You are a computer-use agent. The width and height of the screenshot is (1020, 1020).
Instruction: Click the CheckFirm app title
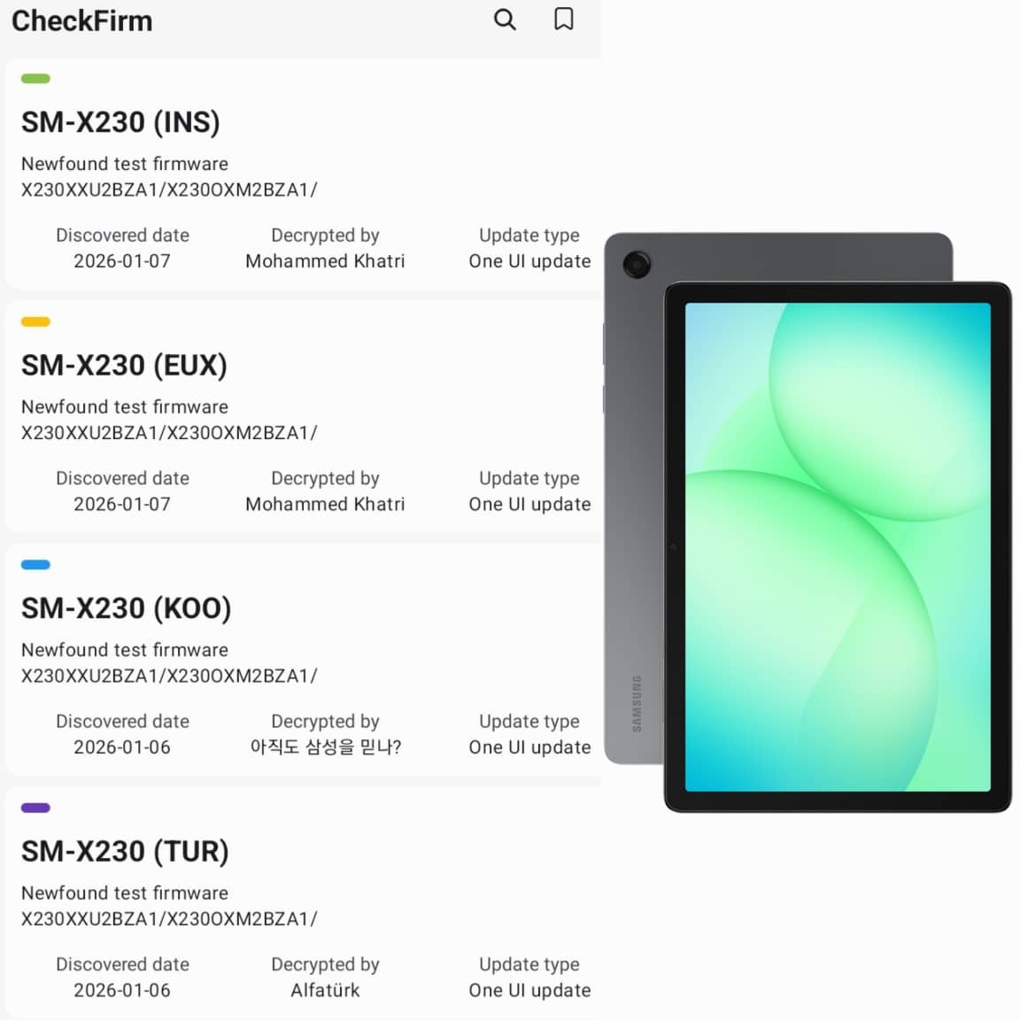82,21
